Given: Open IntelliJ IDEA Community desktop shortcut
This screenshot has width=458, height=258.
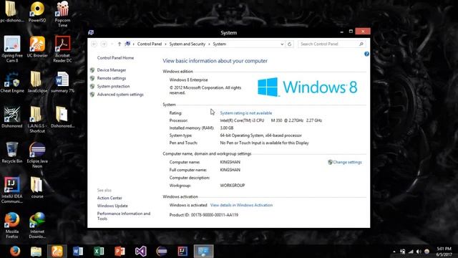Looking at the screenshot, I should 12,190.
